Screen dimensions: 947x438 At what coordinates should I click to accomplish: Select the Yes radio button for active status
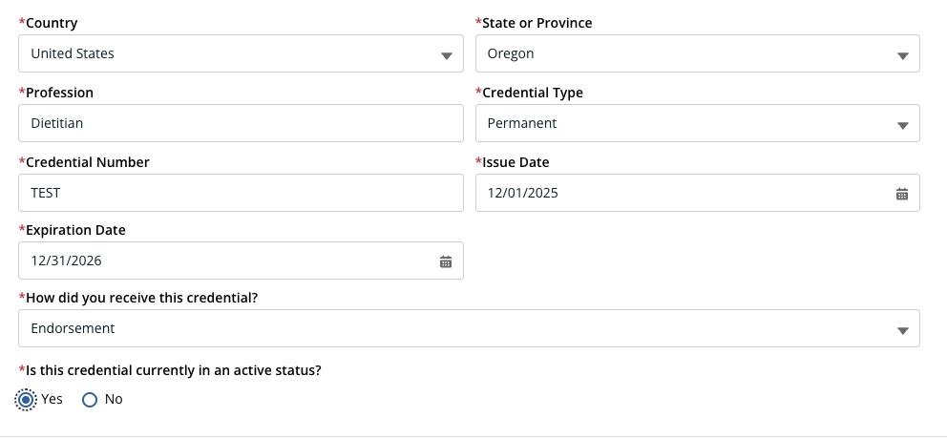coord(26,400)
